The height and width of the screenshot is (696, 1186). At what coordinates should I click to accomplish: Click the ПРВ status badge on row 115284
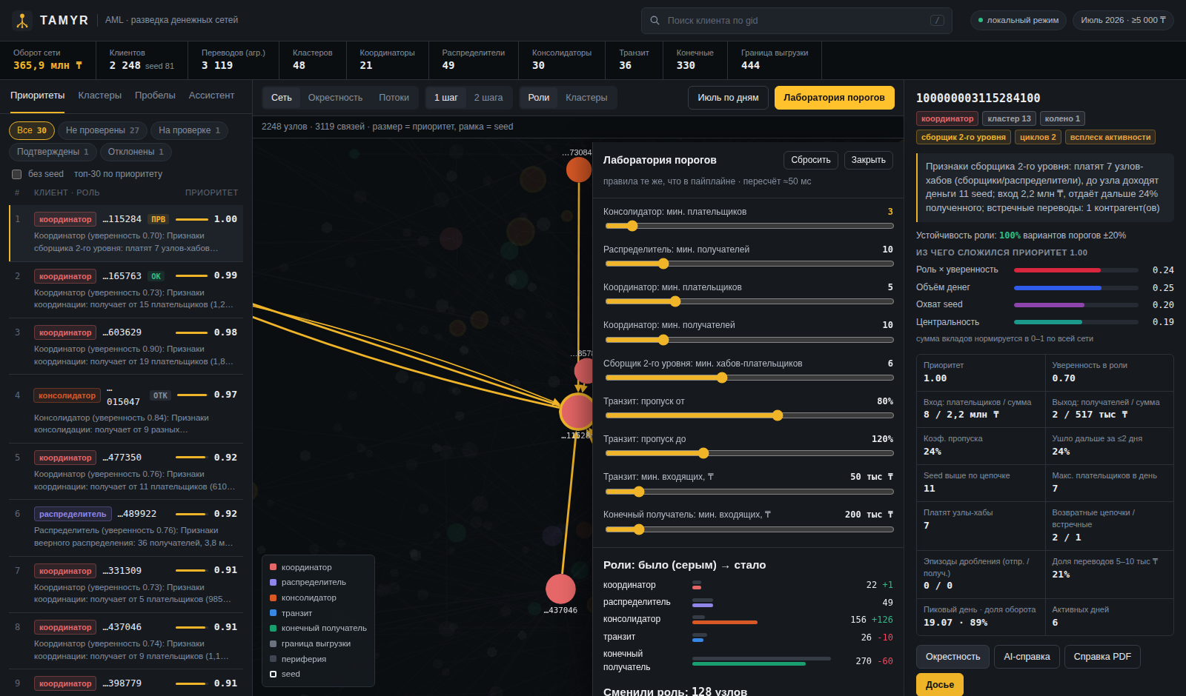point(159,219)
